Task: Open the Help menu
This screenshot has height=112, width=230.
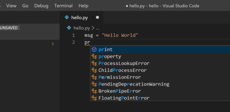Action: click(83, 6)
